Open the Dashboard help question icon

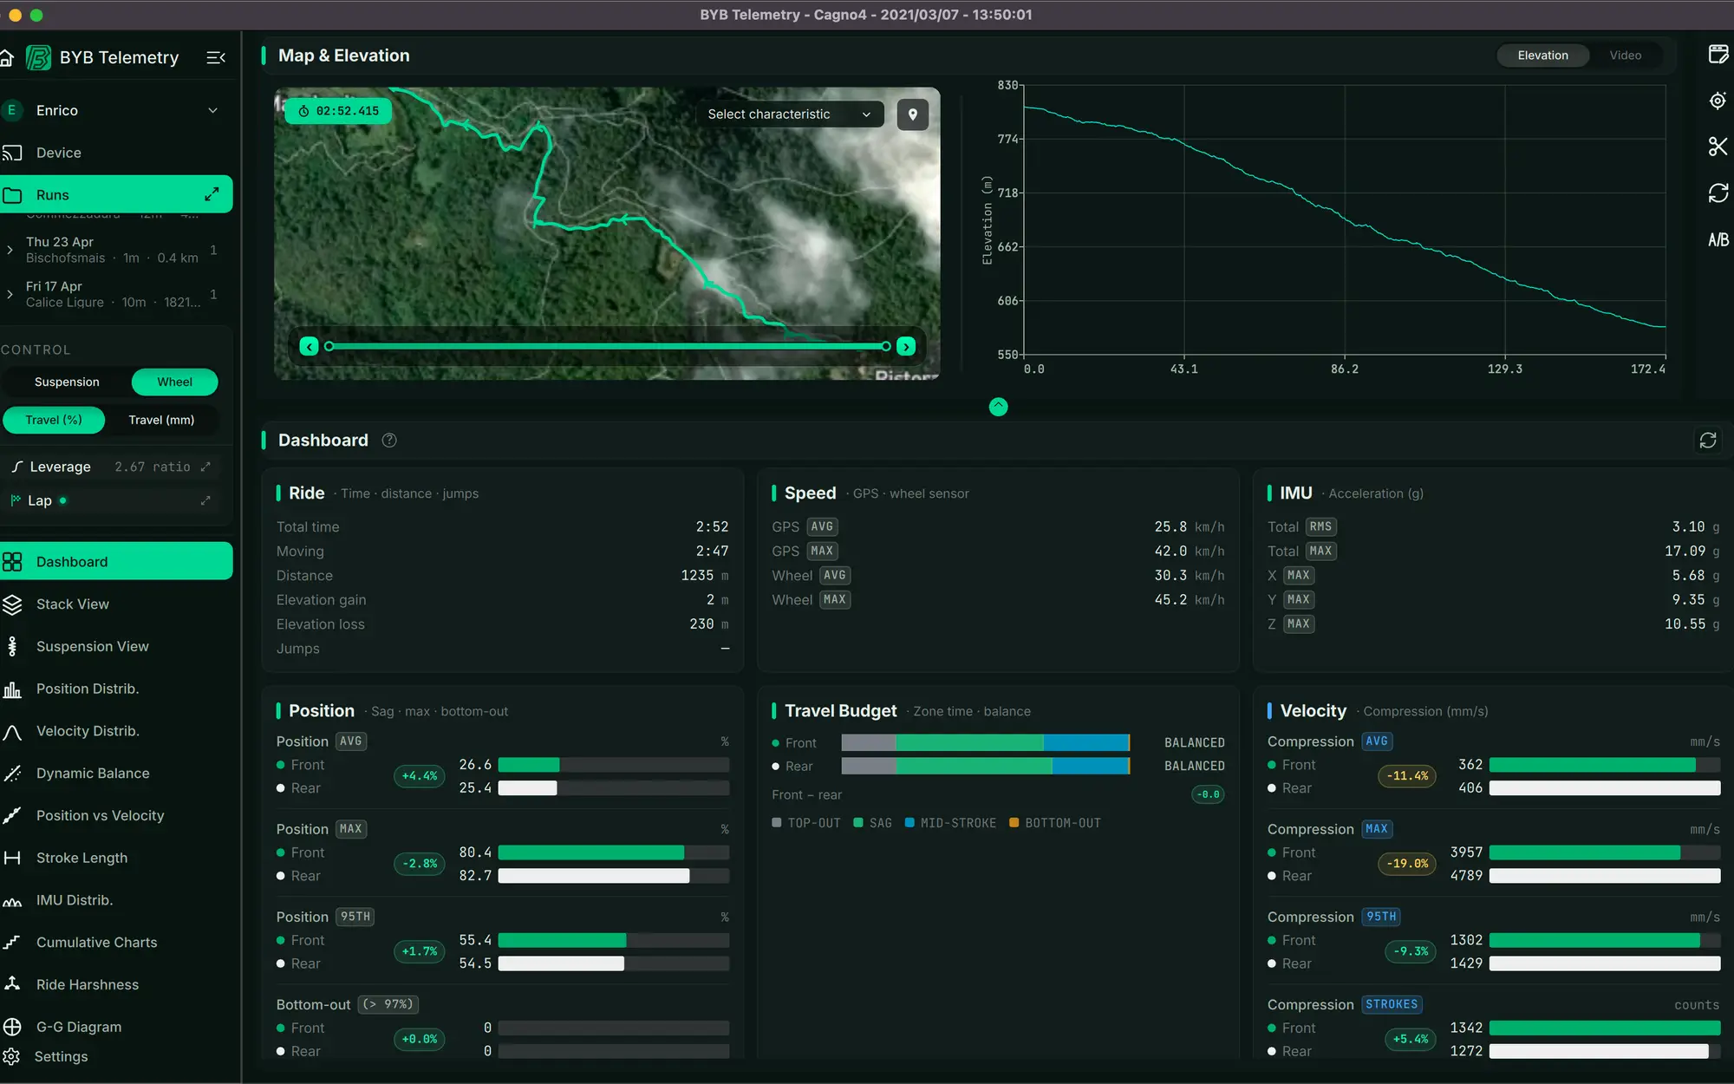(x=389, y=441)
